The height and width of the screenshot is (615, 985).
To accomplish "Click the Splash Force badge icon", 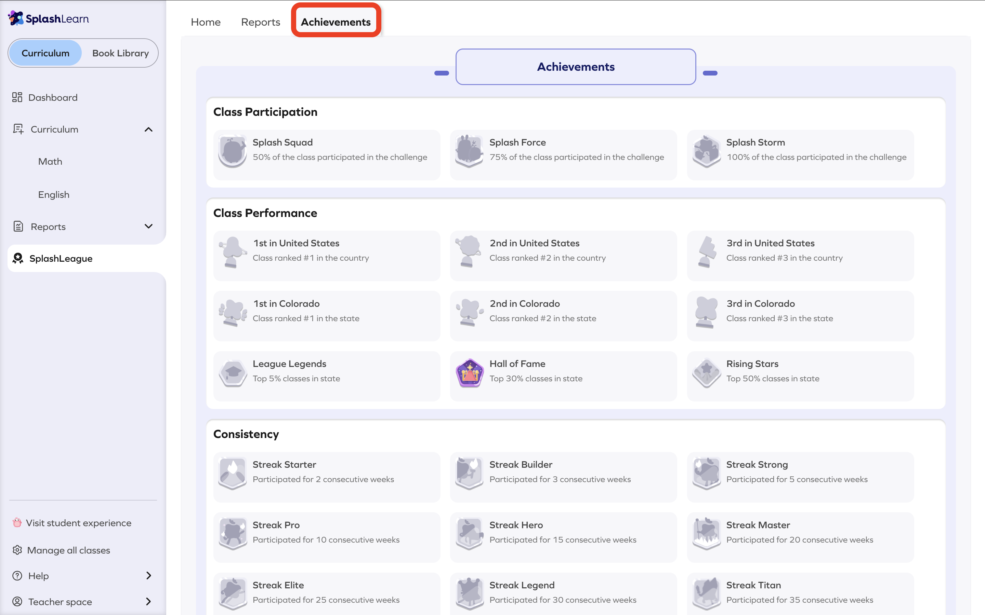I will click(469, 151).
